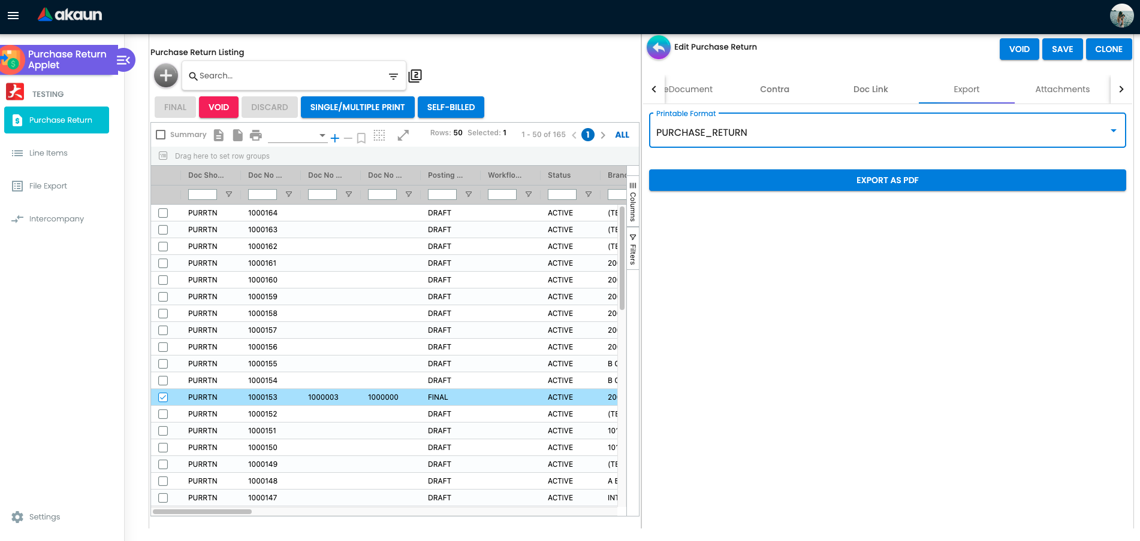
Task: Switch to the Doc Link tab
Action: tap(870, 89)
